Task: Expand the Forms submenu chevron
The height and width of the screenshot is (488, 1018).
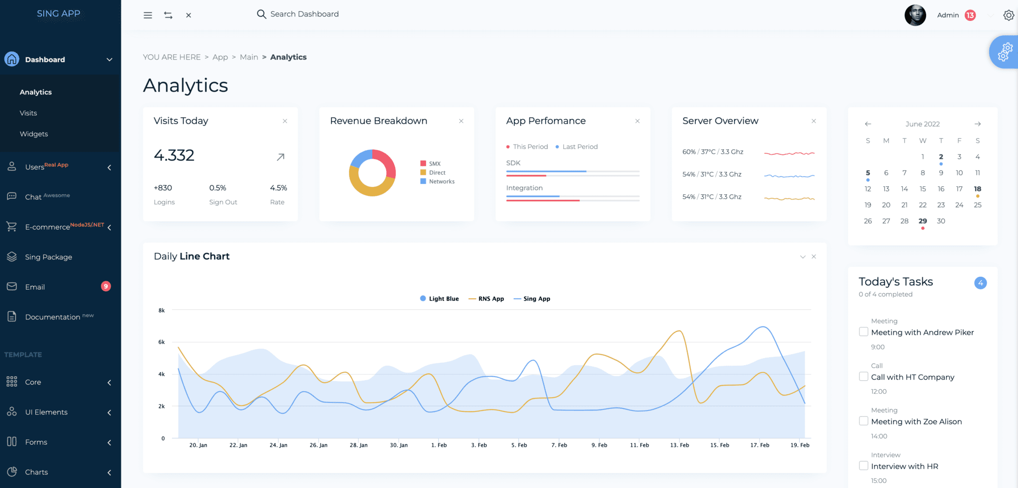Action: tap(109, 442)
